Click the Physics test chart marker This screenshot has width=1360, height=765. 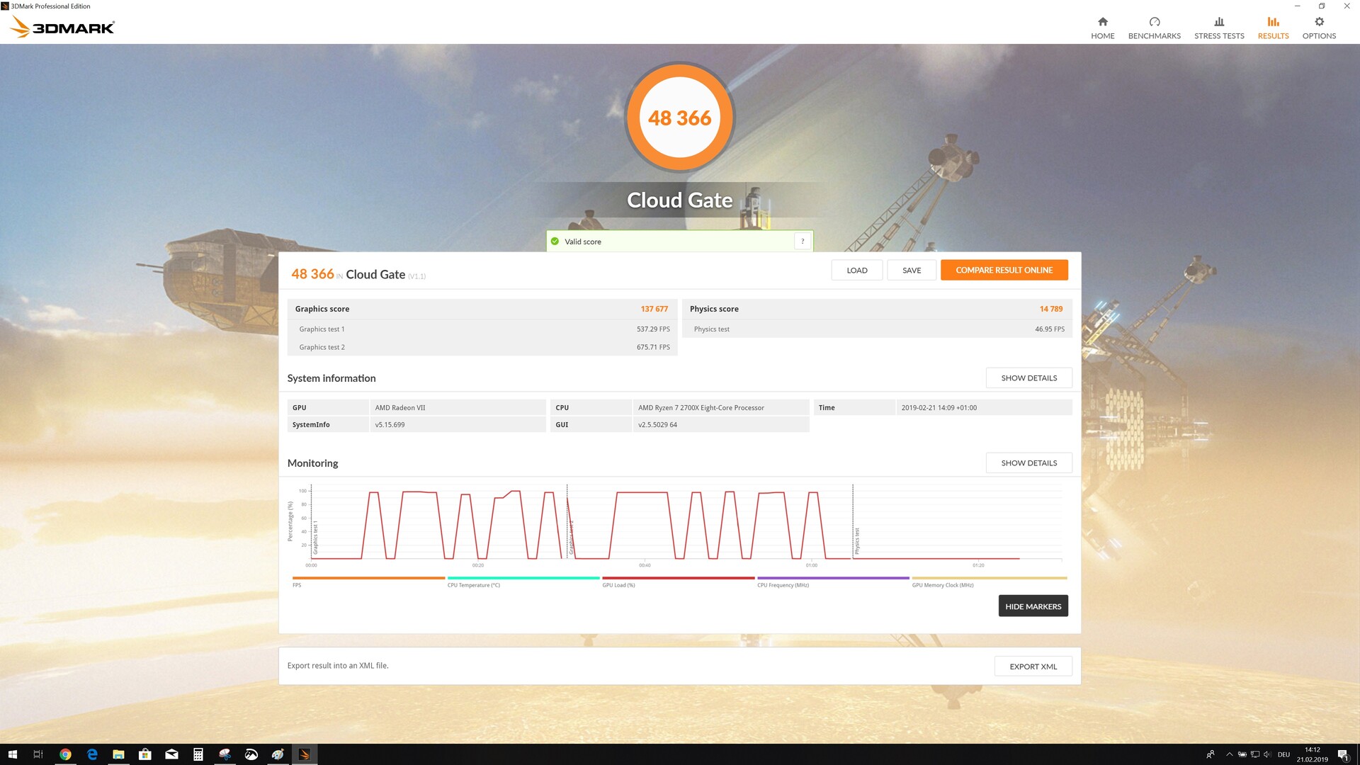click(856, 541)
